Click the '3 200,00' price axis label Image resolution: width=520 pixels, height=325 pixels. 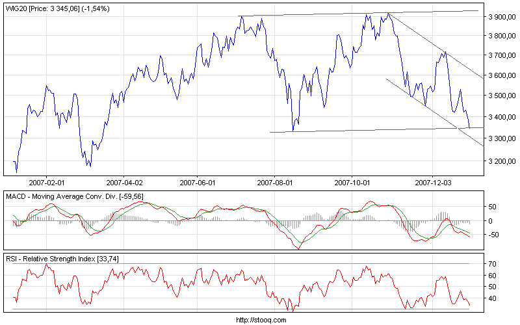click(502, 161)
